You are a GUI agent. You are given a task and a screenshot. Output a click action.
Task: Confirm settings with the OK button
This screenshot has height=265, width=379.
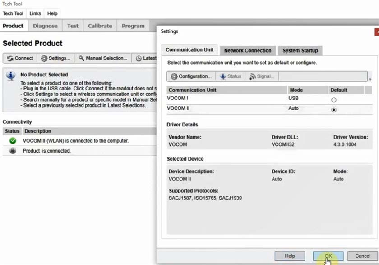[x=328, y=256]
